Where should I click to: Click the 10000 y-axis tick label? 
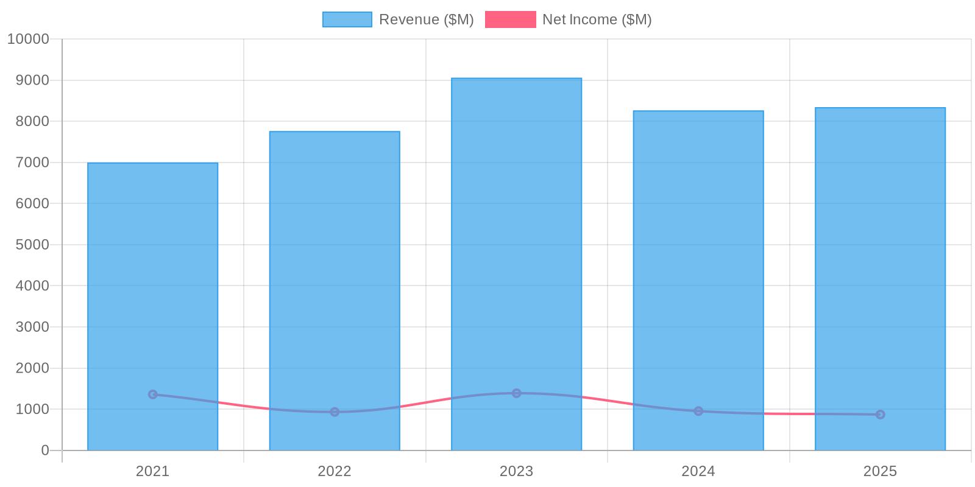[28, 39]
